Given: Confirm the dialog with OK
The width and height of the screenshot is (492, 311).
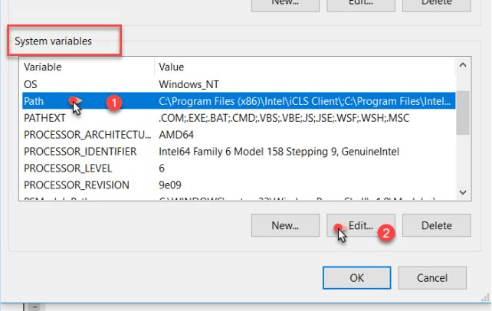Looking at the screenshot, I should tap(356, 277).
